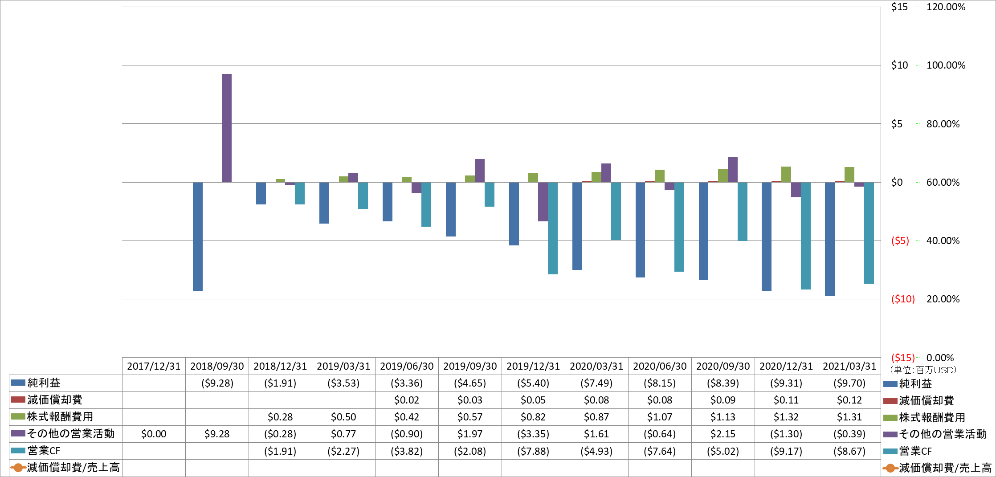Click the orange 減価償却費/売上高 marker in left table
Viewport: 996px width, 477px height.
tap(18, 468)
